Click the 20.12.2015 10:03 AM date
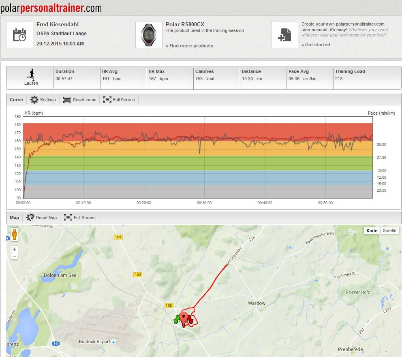 click(60, 44)
